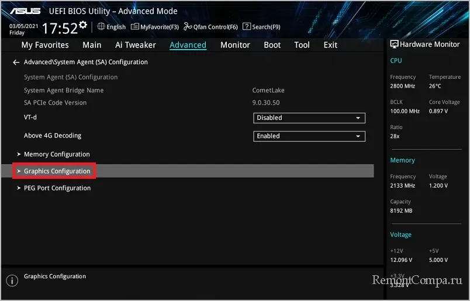Expand the Memory Configuration submenu

[x=57, y=154]
